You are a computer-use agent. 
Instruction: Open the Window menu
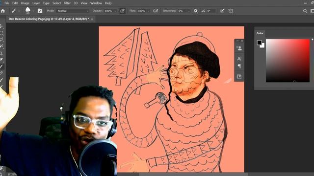point(96,3)
